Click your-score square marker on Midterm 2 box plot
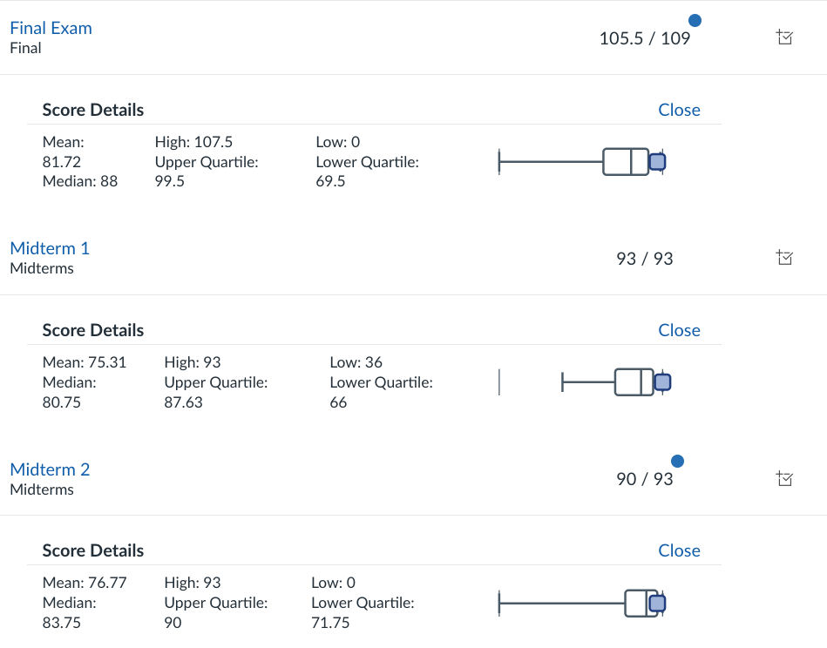827x648 pixels. [658, 603]
